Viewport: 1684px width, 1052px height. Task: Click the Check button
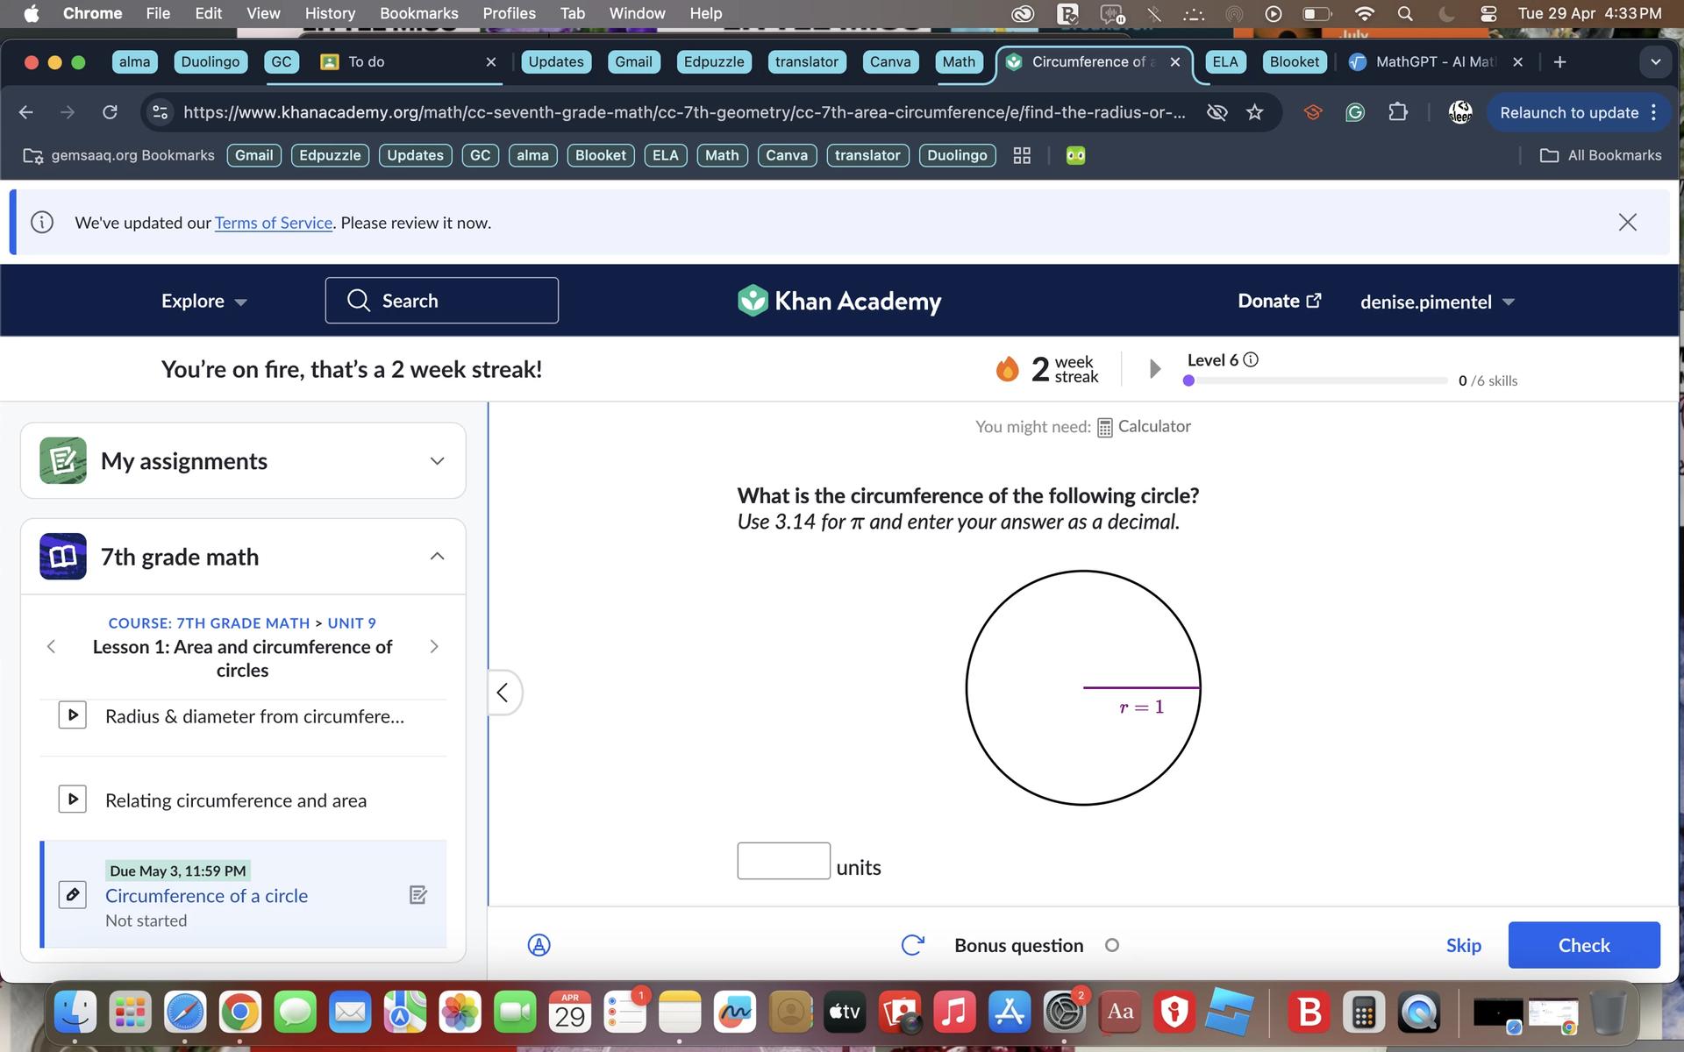point(1584,945)
